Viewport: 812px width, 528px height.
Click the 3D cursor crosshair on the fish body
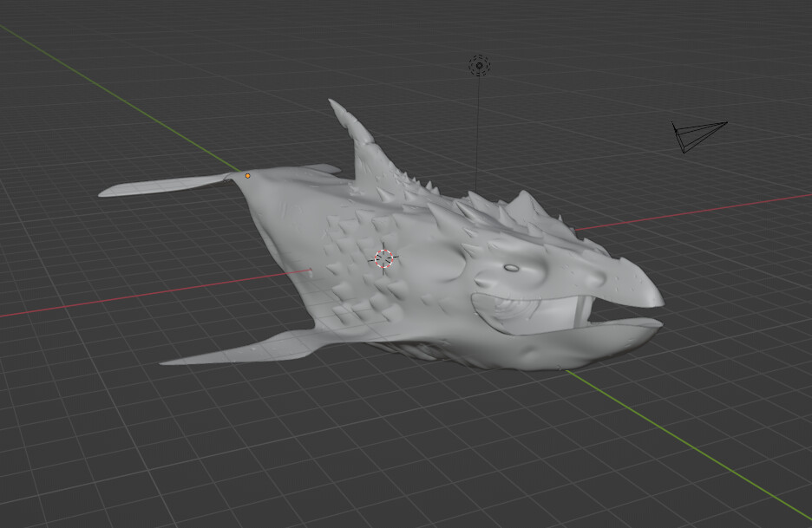(384, 257)
